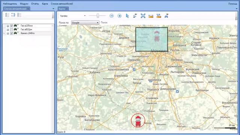Screen dimensions: 240x135
Task: Click the Бронницы label on map
Action: pos(202,90)
